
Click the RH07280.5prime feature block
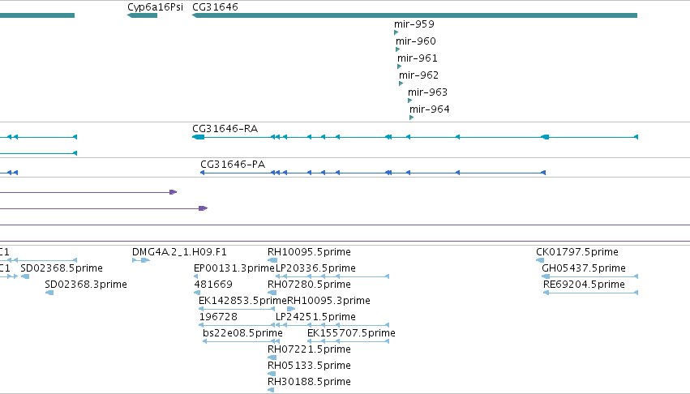(x=272, y=293)
